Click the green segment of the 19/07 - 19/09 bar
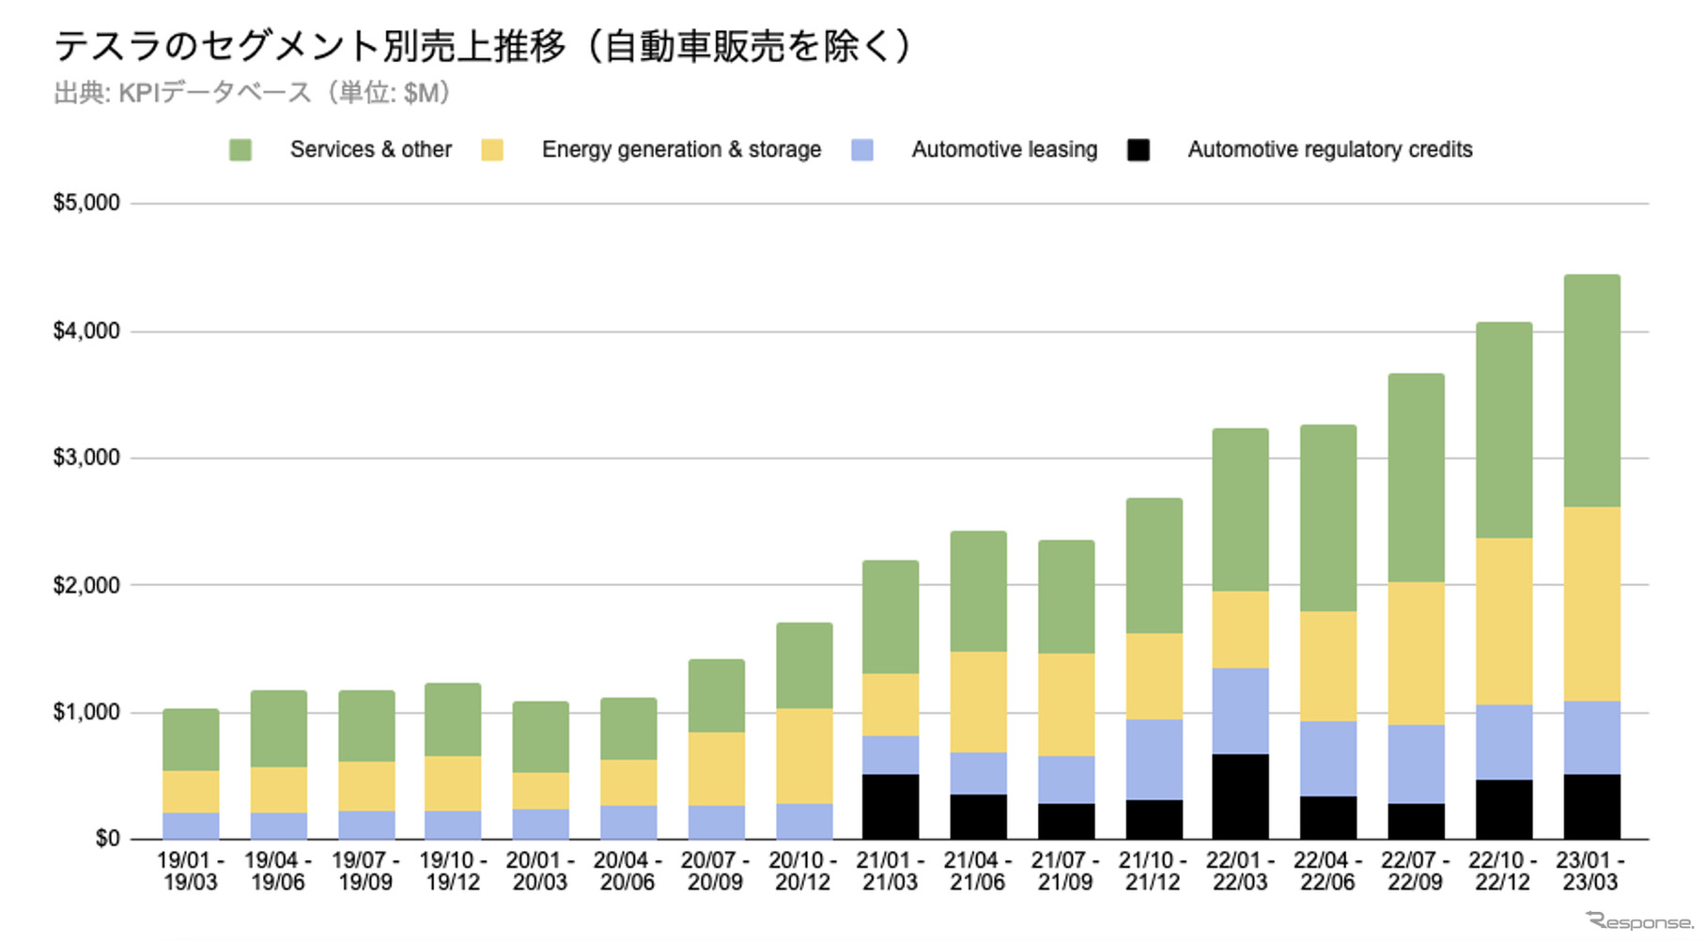Viewport: 1705px width, 941px height. 366,726
